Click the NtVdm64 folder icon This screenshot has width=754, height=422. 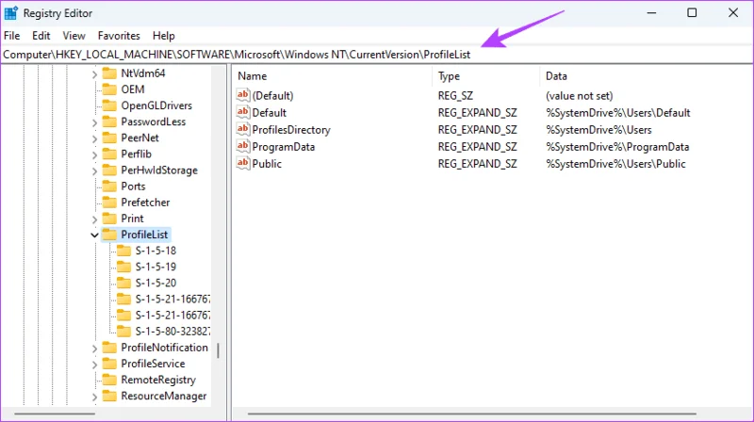[x=109, y=73]
